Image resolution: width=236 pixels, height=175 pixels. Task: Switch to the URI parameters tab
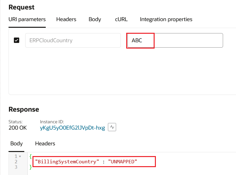[27, 19]
